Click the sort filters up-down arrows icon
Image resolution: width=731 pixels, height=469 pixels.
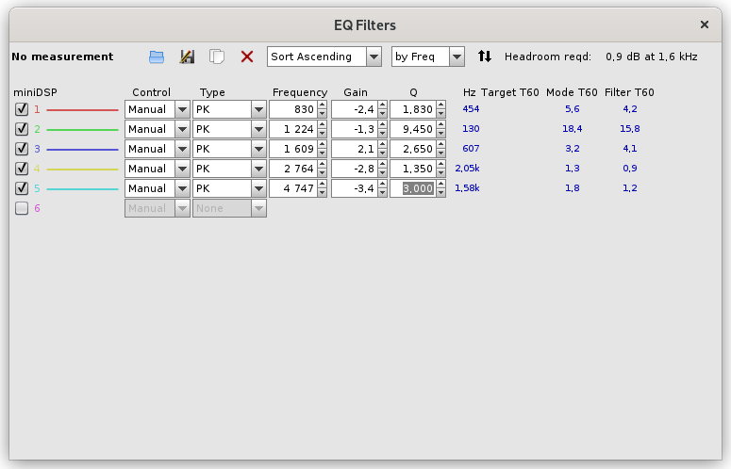(x=485, y=57)
